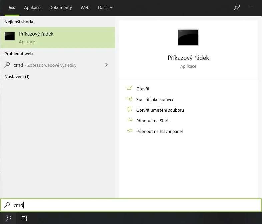The width and height of the screenshot is (262, 224).
Task: Switch to the Dokumenty tab
Action: pyautogui.click(x=60, y=8)
